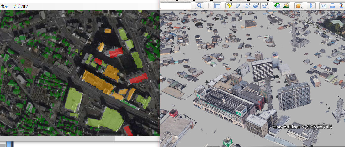Click the record a tour icon
Image resolution: width=345 pixels, height=147 pixels.
[265, 6]
